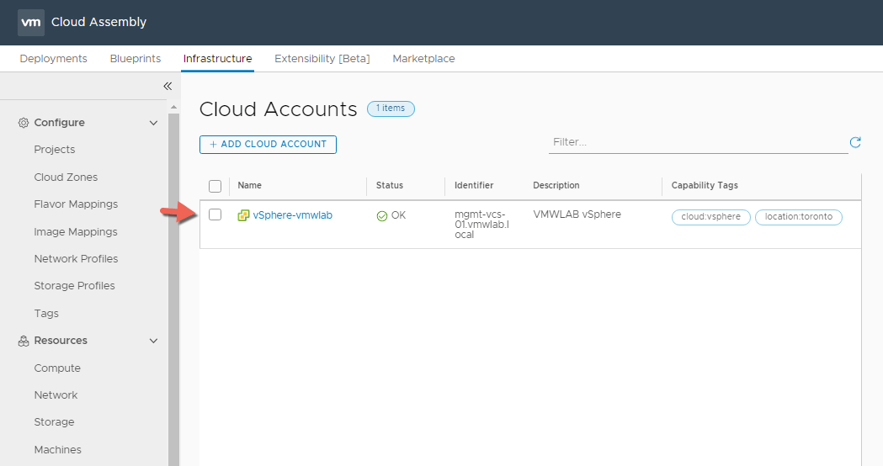Toggle the select-all header checkbox
The width and height of the screenshot is (883, 466).
(215, 186)
